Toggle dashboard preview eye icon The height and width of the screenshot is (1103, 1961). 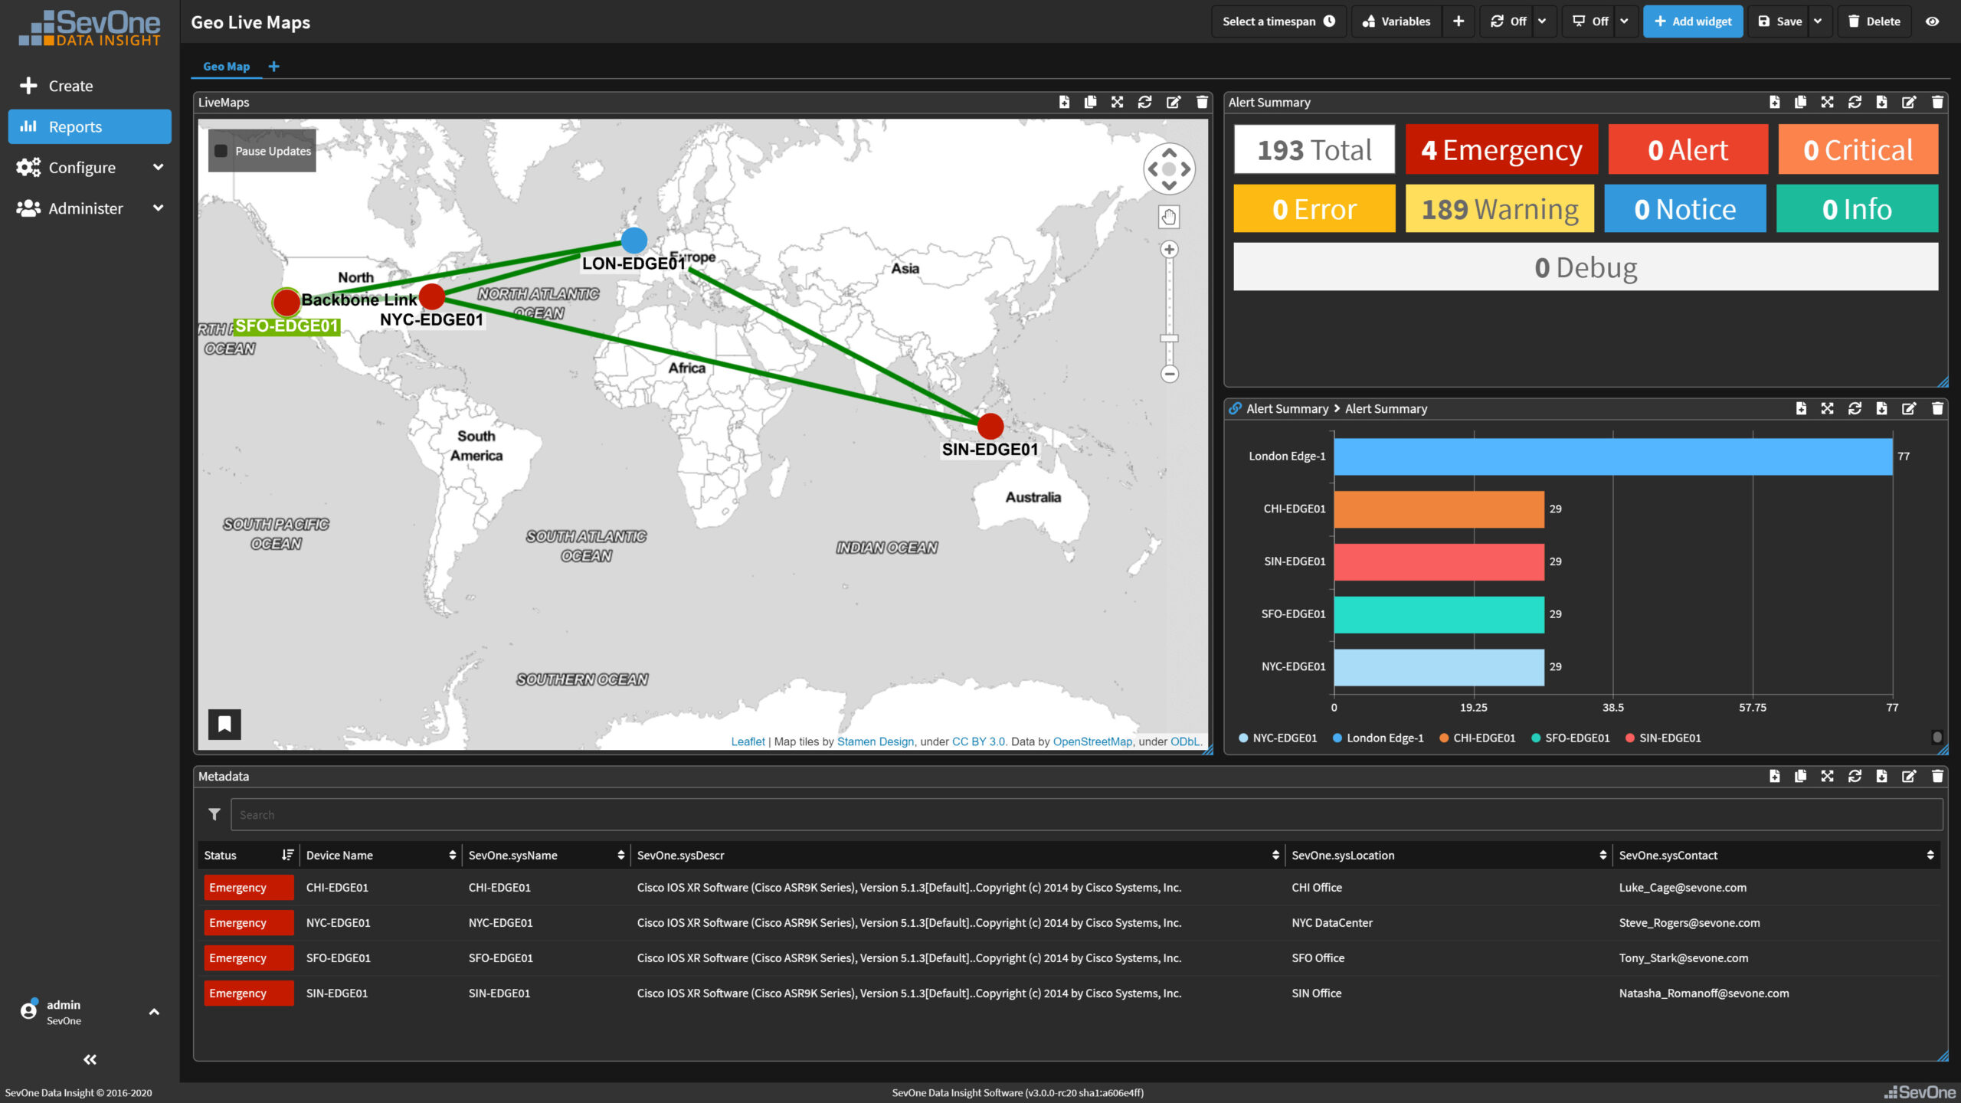[1933, 21]
